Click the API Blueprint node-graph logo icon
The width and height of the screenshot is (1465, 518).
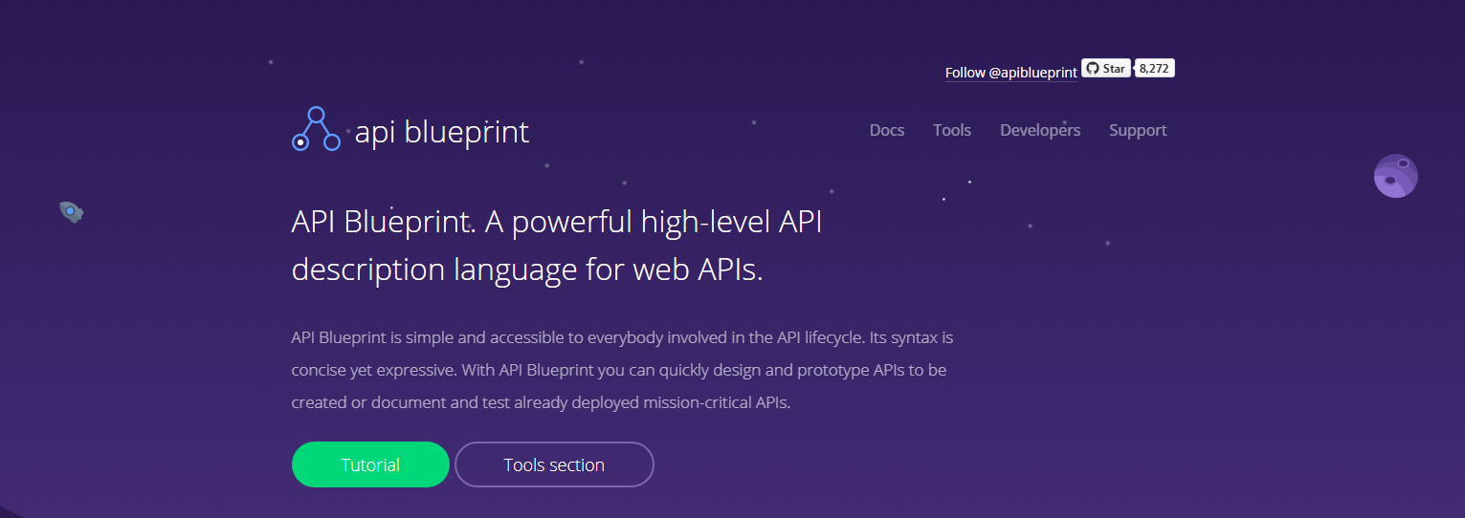point(316,129)
